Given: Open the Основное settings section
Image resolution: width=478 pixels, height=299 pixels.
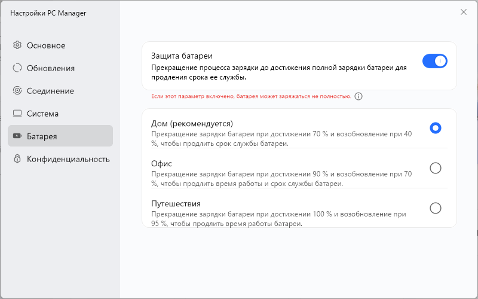Looking at the screenshot, I should (46, 45).
